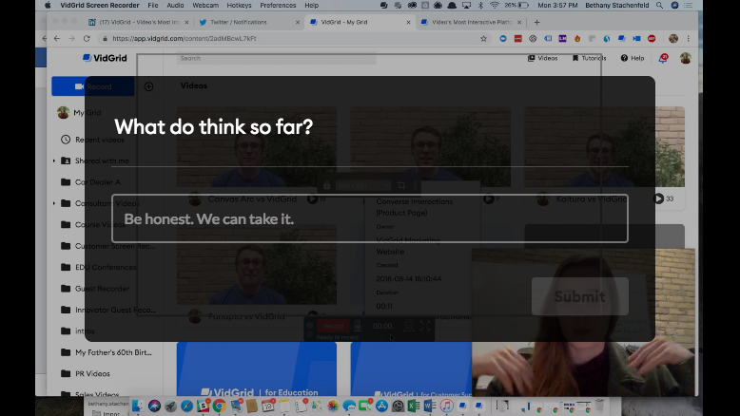Click the Spotlight search icon in the menu bar
The width and height of the screenshot is (740, 416).
click(659, 5)
